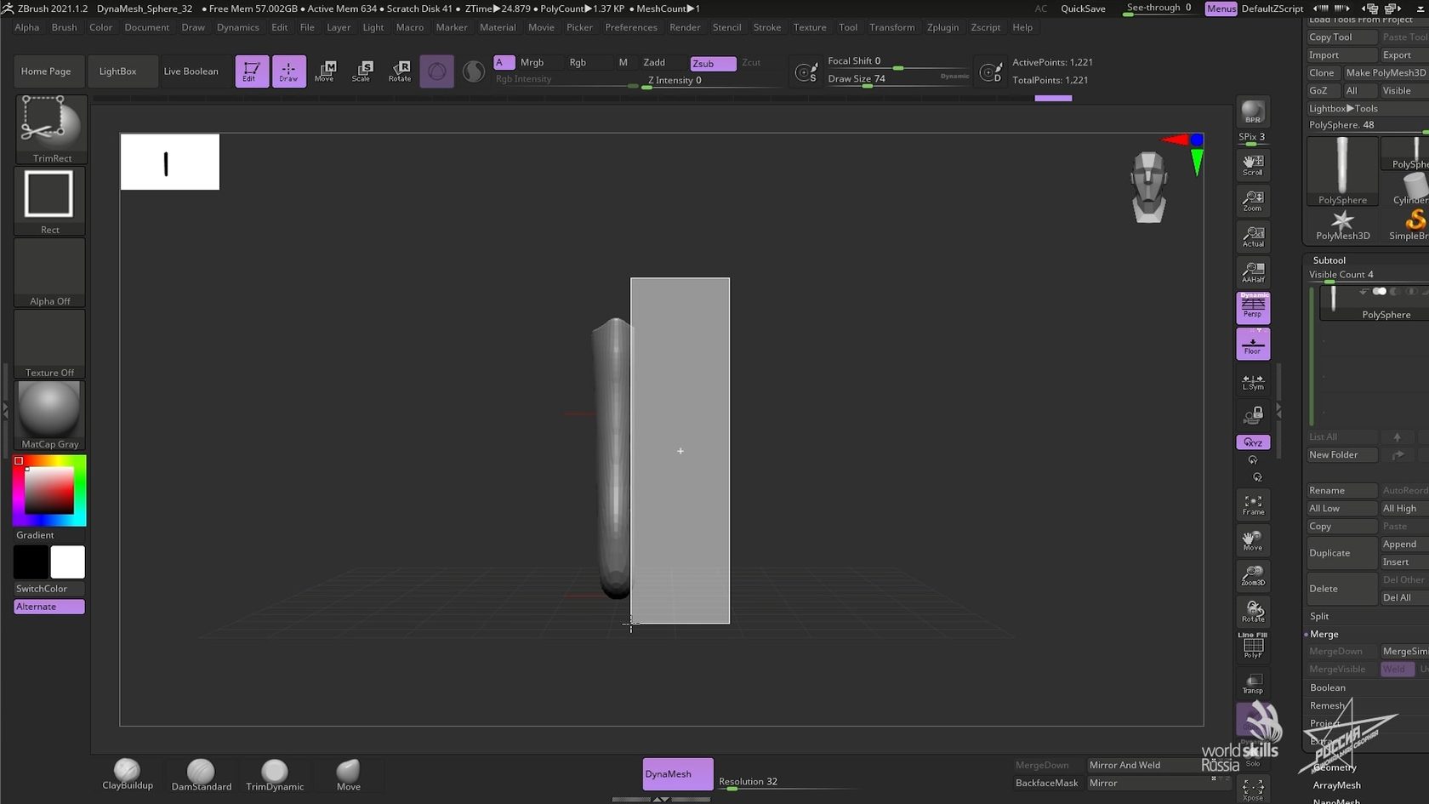
Task: Open the Render menu
Action: click(685, 27)
